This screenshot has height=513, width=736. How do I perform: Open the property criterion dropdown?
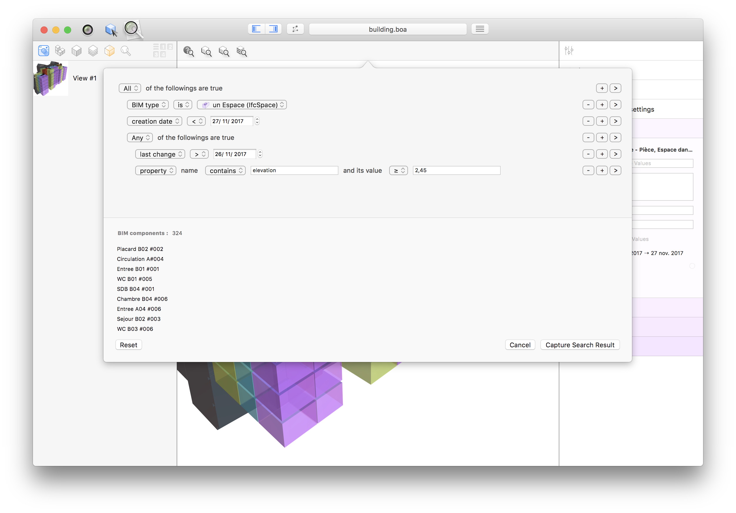(155, 170)
